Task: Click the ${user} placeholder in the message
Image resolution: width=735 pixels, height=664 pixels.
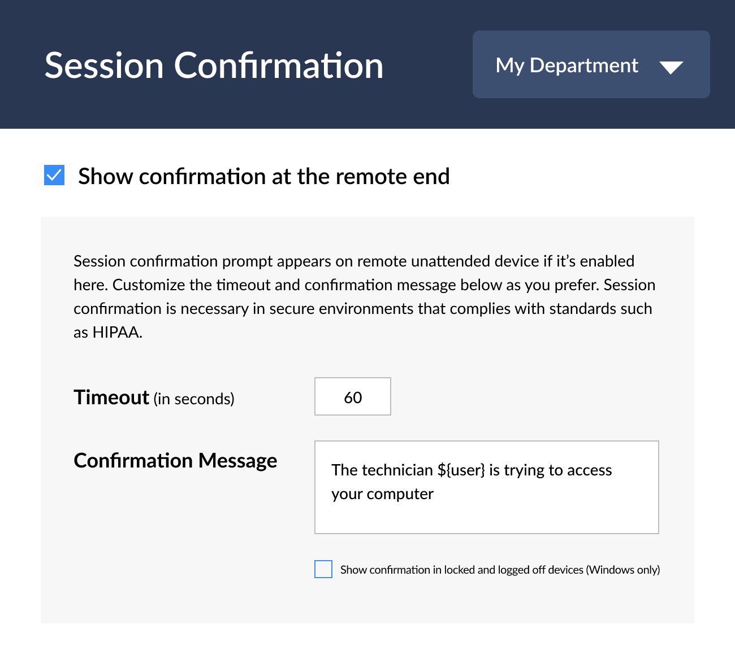Action: click(461, 470)
